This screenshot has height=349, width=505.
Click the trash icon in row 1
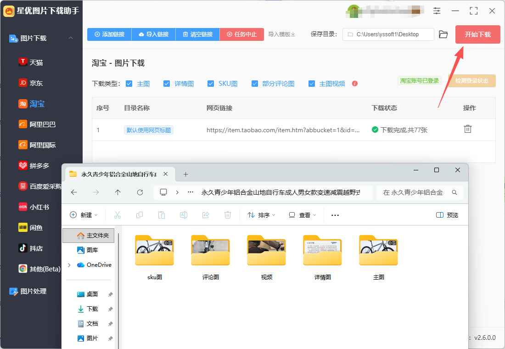point(467,129)
